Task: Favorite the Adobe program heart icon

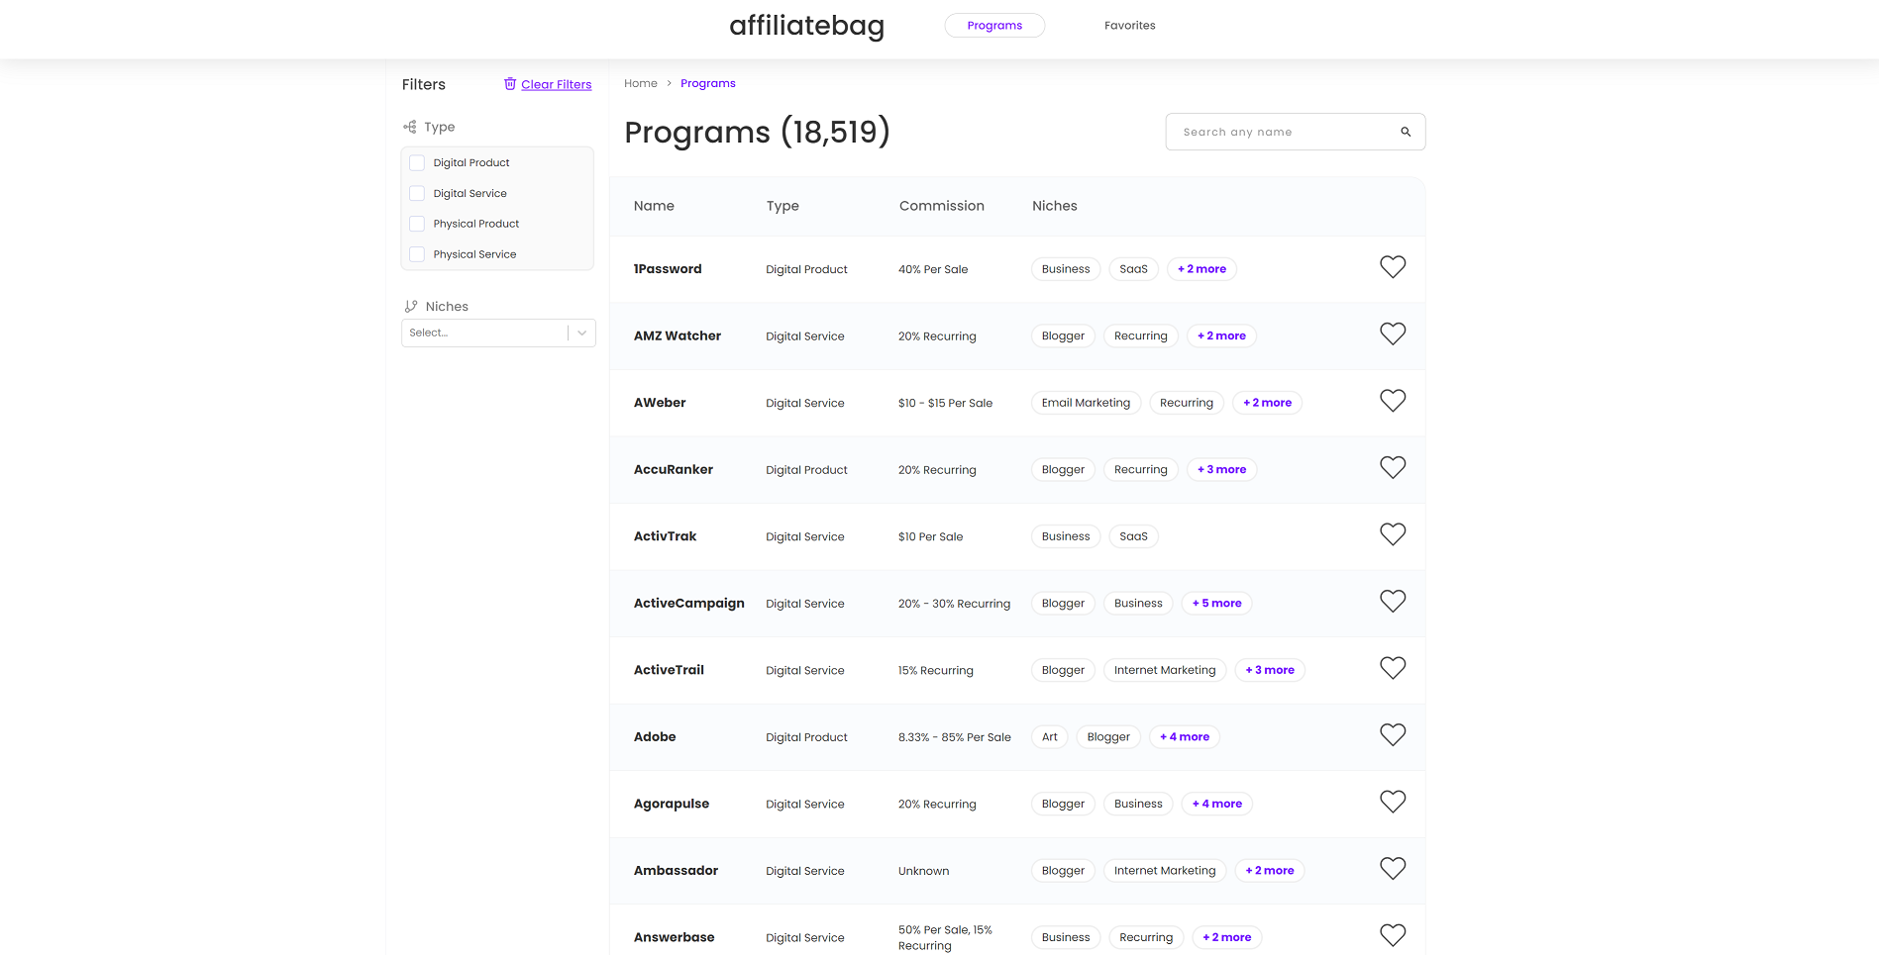Action: (x=1393, y=735)
